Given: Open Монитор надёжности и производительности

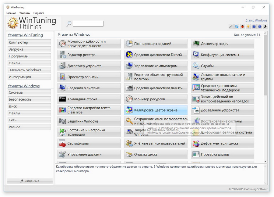Looking at the screenshot, I should pyautogui.click(x=89, y=44).
